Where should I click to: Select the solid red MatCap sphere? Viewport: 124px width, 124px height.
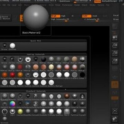coord(20,67)
